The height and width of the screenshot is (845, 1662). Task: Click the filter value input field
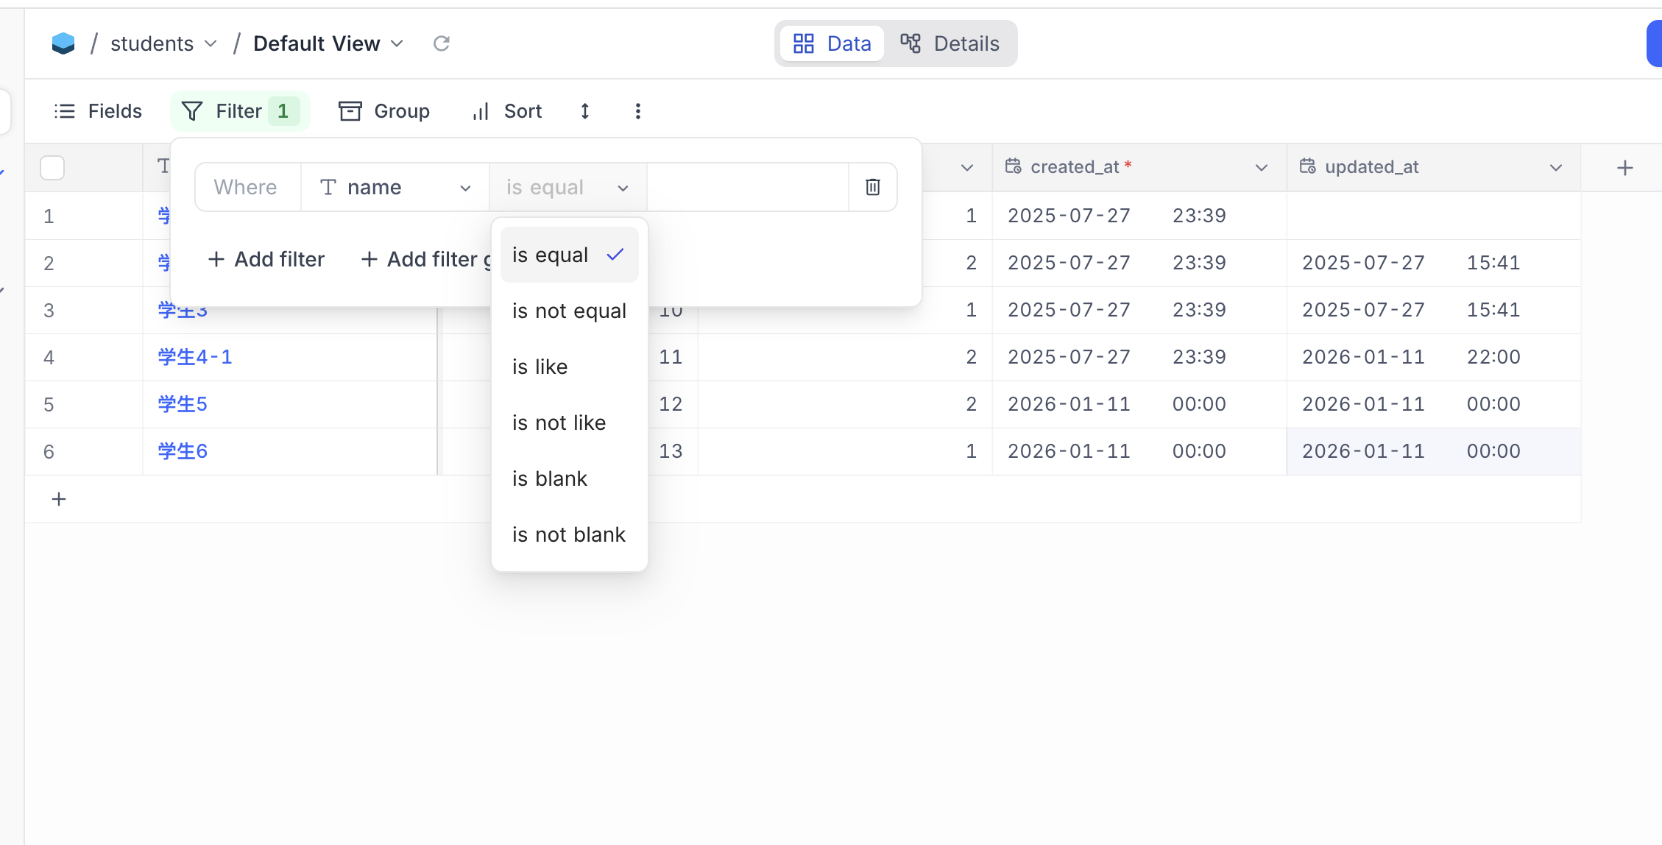[747, 187]
